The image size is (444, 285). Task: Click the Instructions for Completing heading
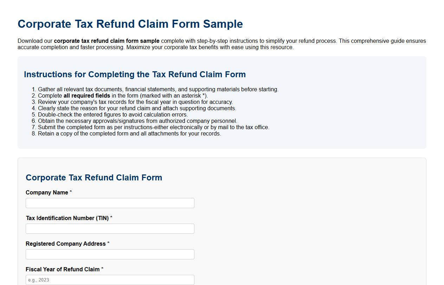tap(135, 74)
